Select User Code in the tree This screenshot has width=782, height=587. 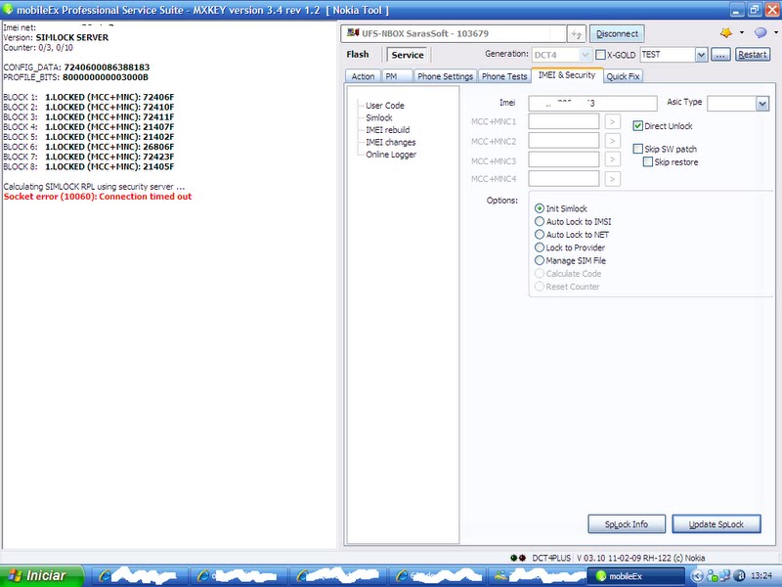pos(385,106)
